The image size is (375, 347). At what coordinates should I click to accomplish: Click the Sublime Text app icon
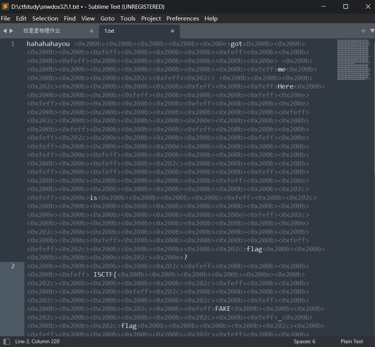coord(5,6)
